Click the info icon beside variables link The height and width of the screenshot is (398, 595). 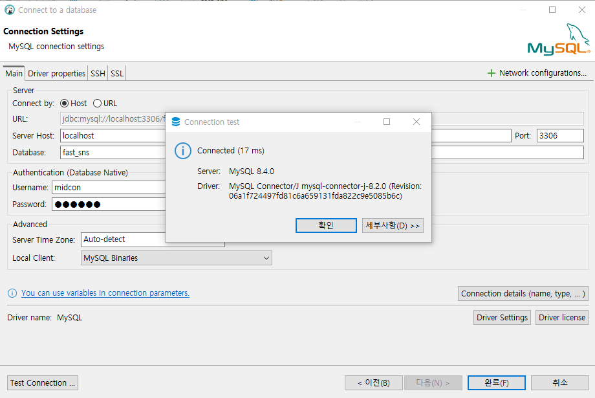[x=12, y=293]
